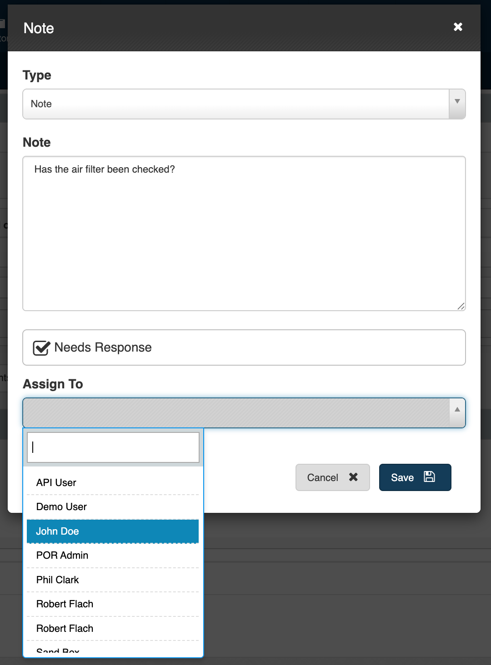
Task: Uncheck the Needs Response checkbox
Action: 41,348
